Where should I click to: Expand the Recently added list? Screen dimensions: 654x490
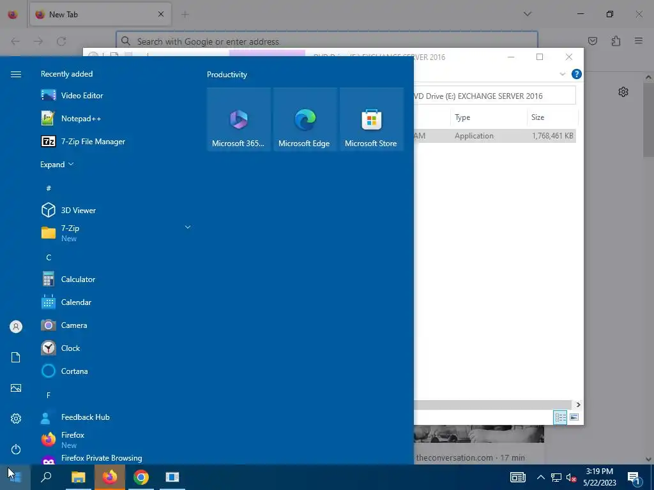[57, 165]
